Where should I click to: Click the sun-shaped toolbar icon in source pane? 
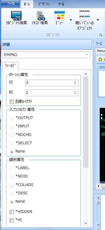click(x=100, y=60)
